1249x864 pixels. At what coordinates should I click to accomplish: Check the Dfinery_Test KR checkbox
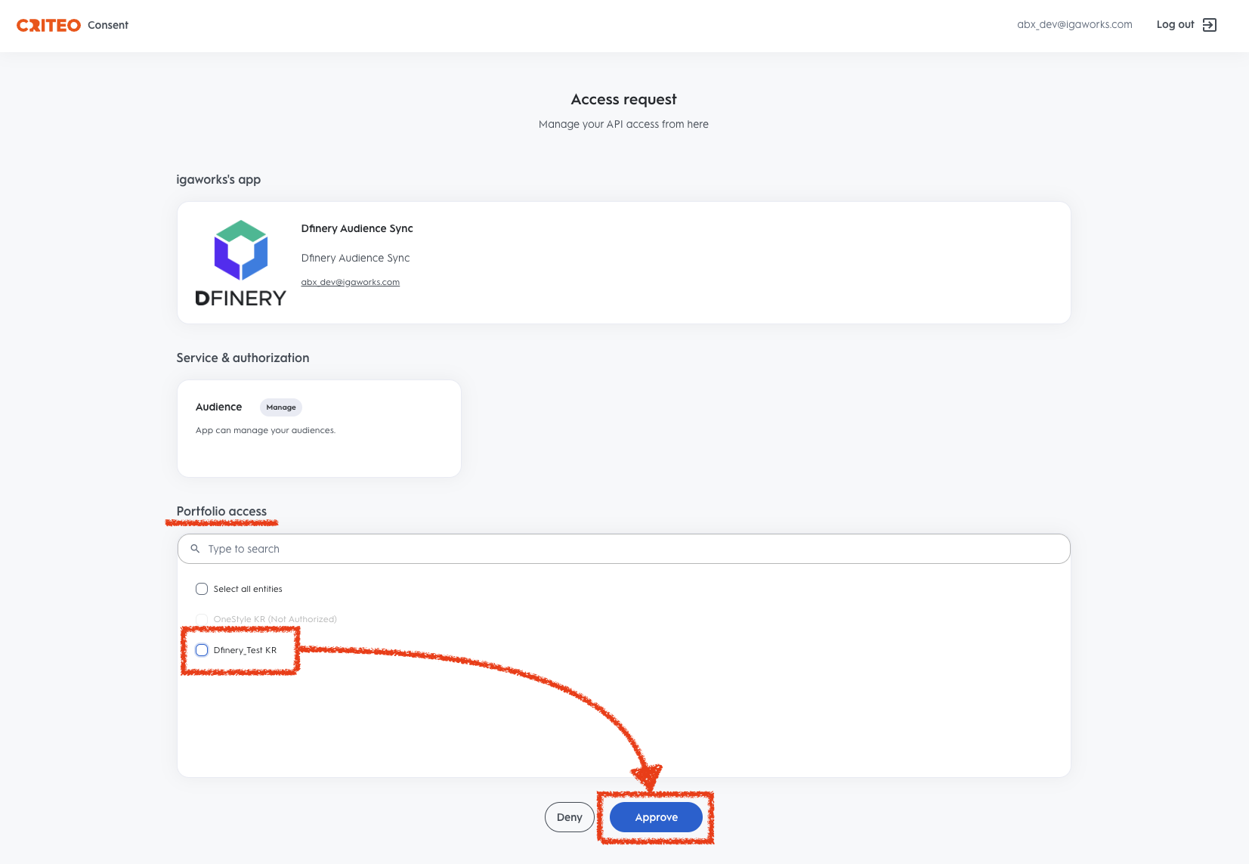pyautogui.click(x=202, y=650)
